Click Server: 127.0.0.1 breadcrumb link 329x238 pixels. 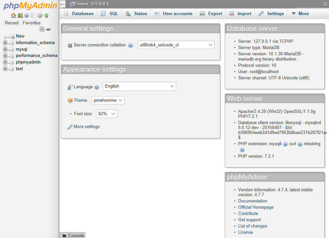[92, 4]
